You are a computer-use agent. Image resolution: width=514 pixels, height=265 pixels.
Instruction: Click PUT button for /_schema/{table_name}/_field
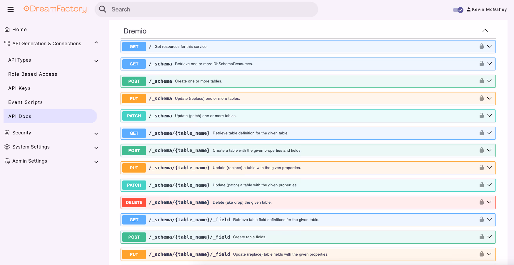(134, 254)
